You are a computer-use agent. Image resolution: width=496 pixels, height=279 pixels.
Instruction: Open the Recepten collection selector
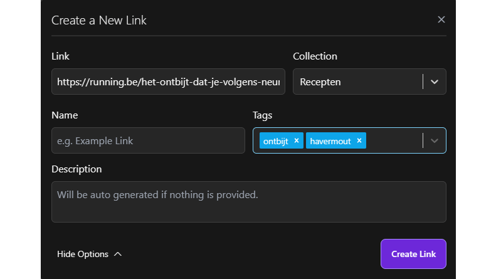coord(357,82)
